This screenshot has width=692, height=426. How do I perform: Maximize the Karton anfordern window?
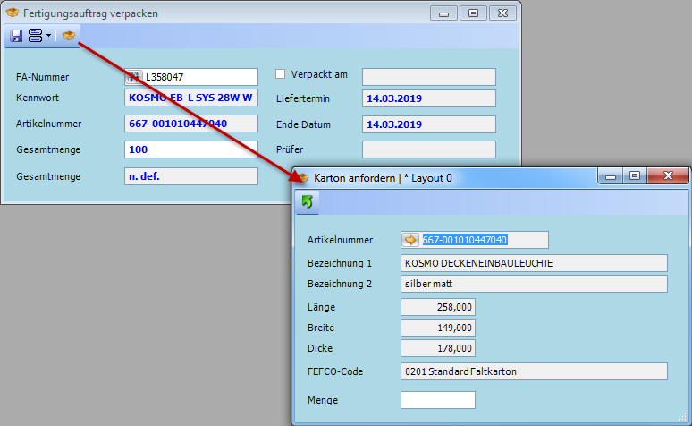(x=635, y=177)
